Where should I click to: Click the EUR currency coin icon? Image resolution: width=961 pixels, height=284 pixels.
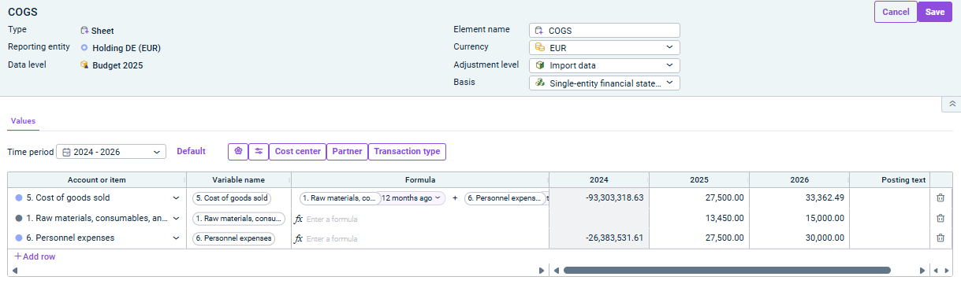[x=540, y=47]
